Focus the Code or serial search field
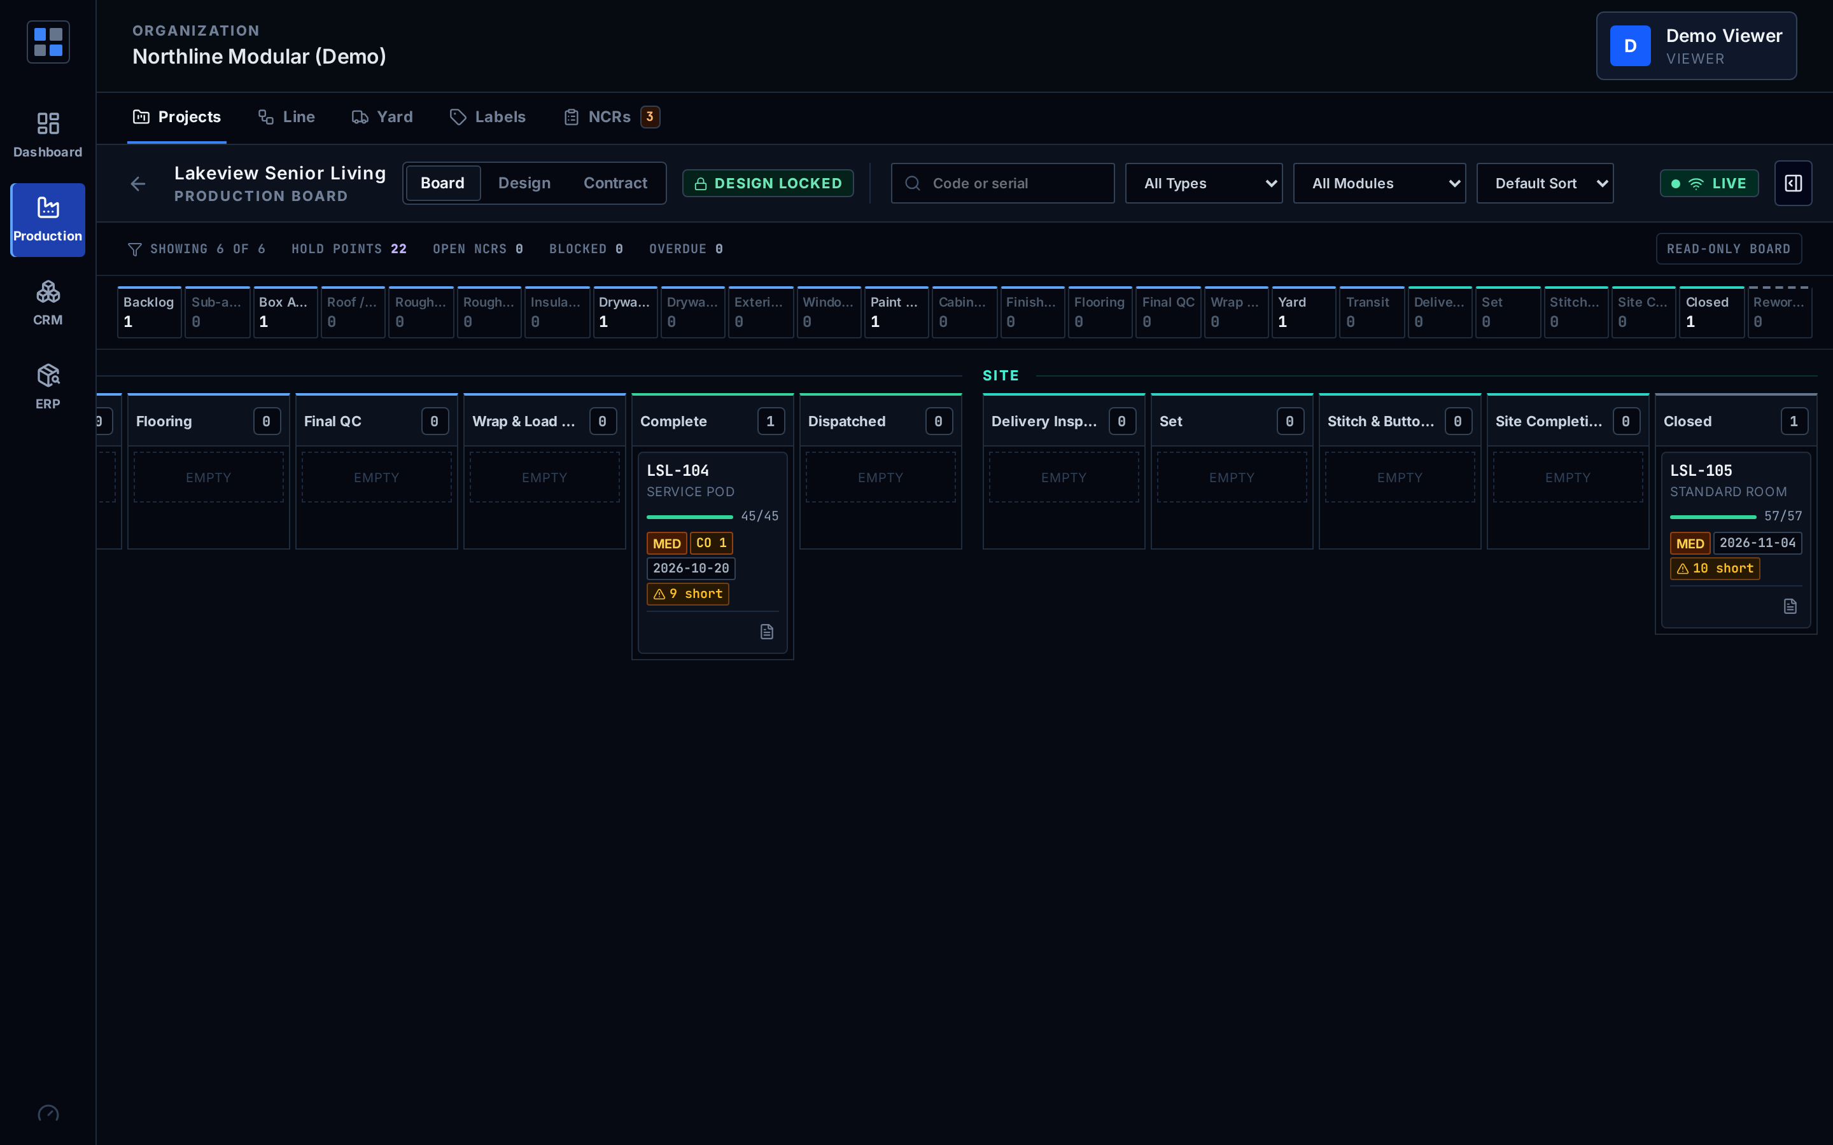 (1002, 183)
